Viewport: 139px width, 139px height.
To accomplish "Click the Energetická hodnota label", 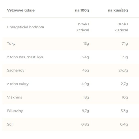I will (x=25, y=27).
